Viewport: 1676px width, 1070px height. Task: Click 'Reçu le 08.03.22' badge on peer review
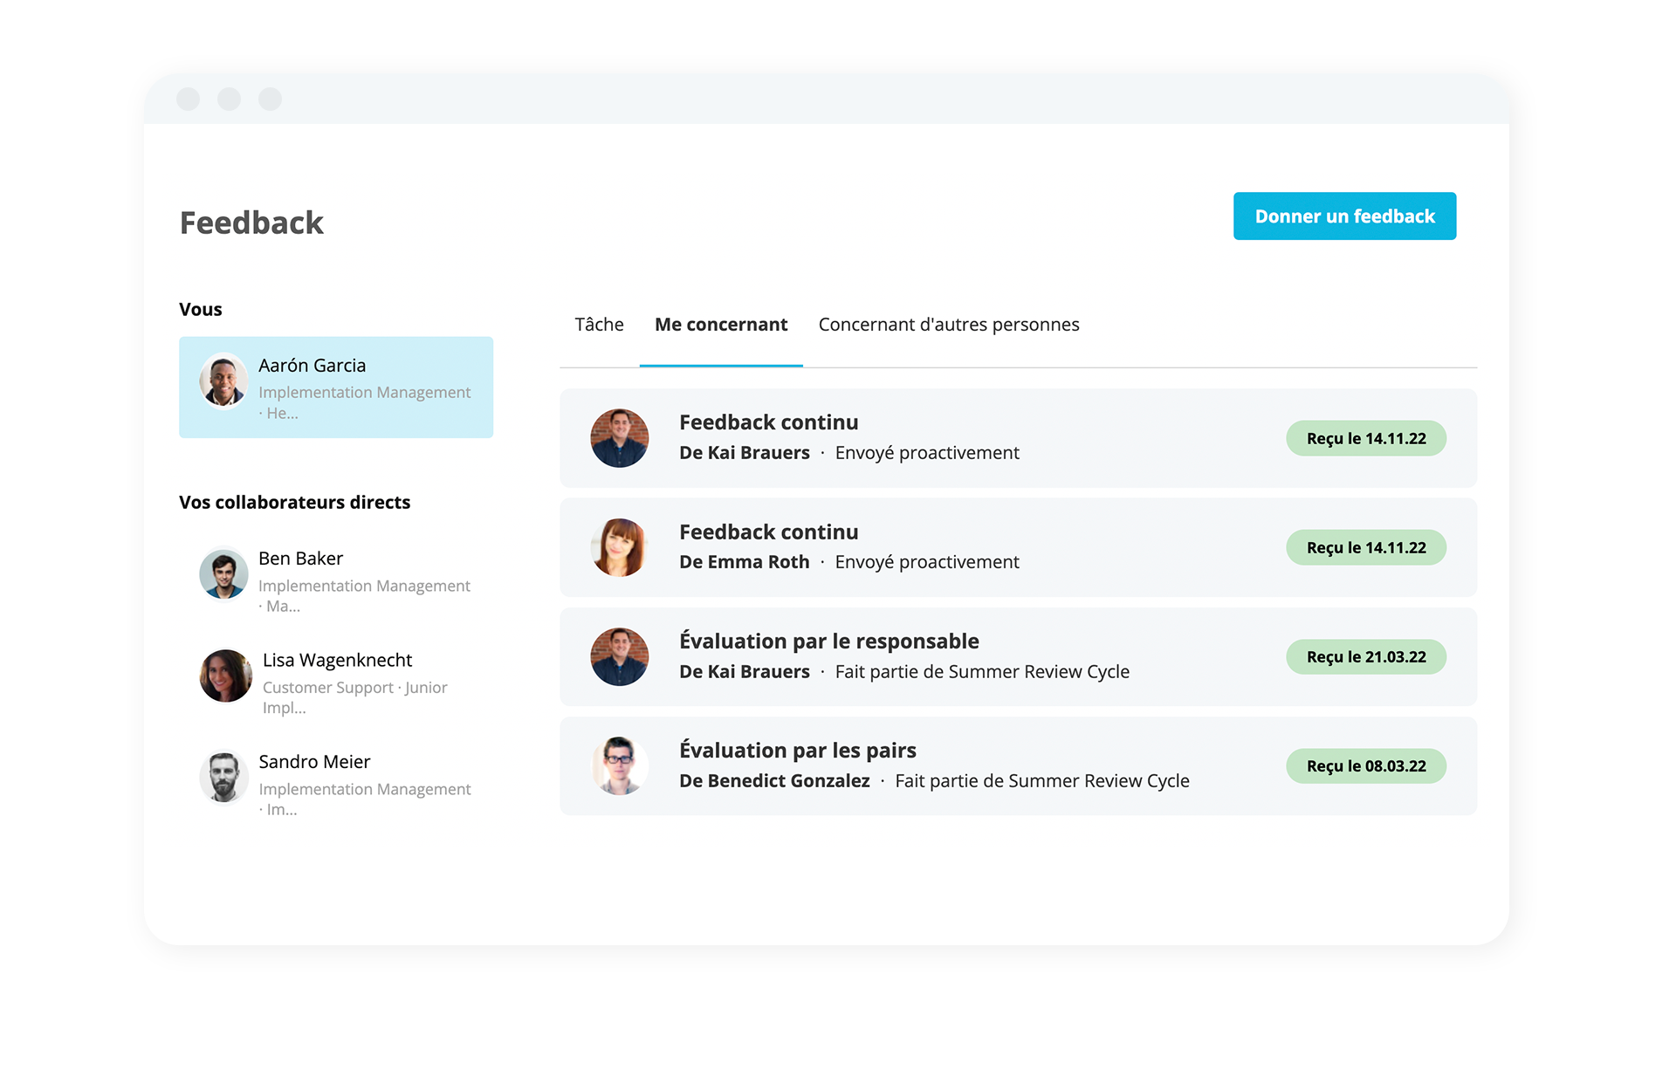click(1364, 765)
